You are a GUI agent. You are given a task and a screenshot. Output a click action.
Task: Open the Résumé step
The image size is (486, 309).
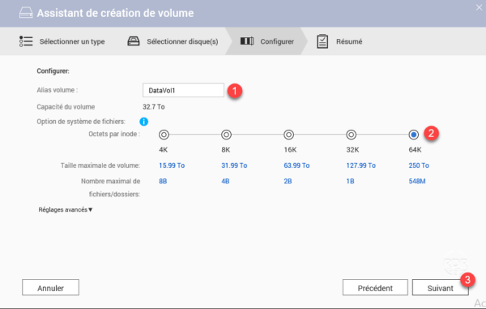click(339, 41)
